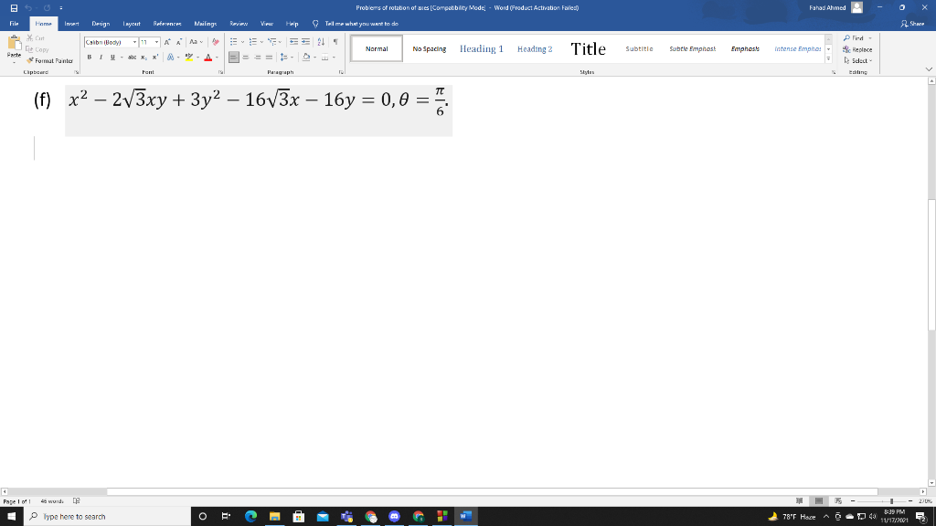This screenshot has width=936, height=526.
Task: Apply the Heading 1 style
Action: point(482,47)
